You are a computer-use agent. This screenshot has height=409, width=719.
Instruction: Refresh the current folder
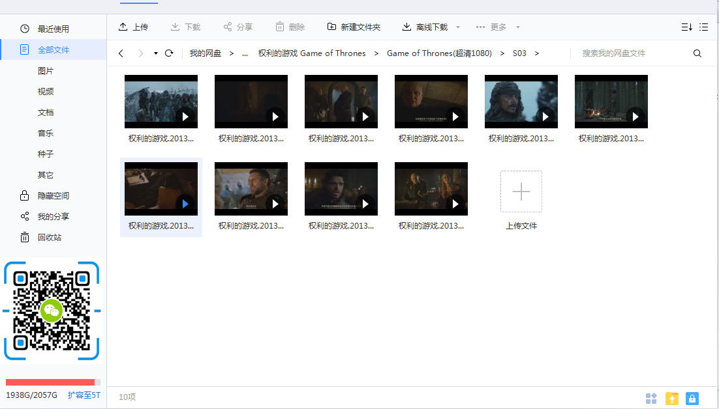click(169, 53)
